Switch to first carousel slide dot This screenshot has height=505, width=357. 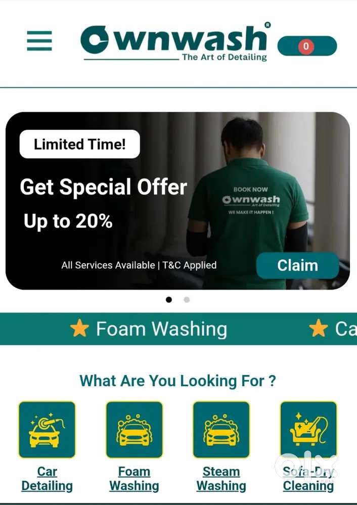[x=169, y=300]
